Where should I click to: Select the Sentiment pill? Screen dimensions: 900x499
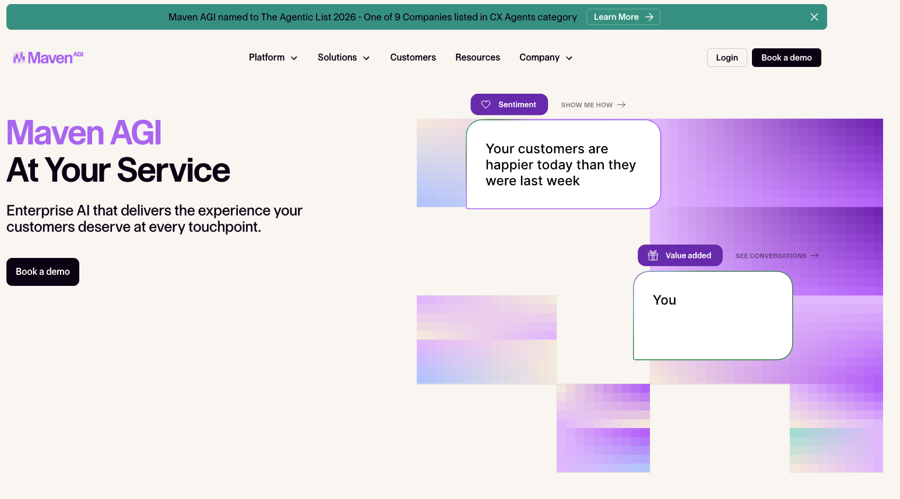[x=509, y=104]
